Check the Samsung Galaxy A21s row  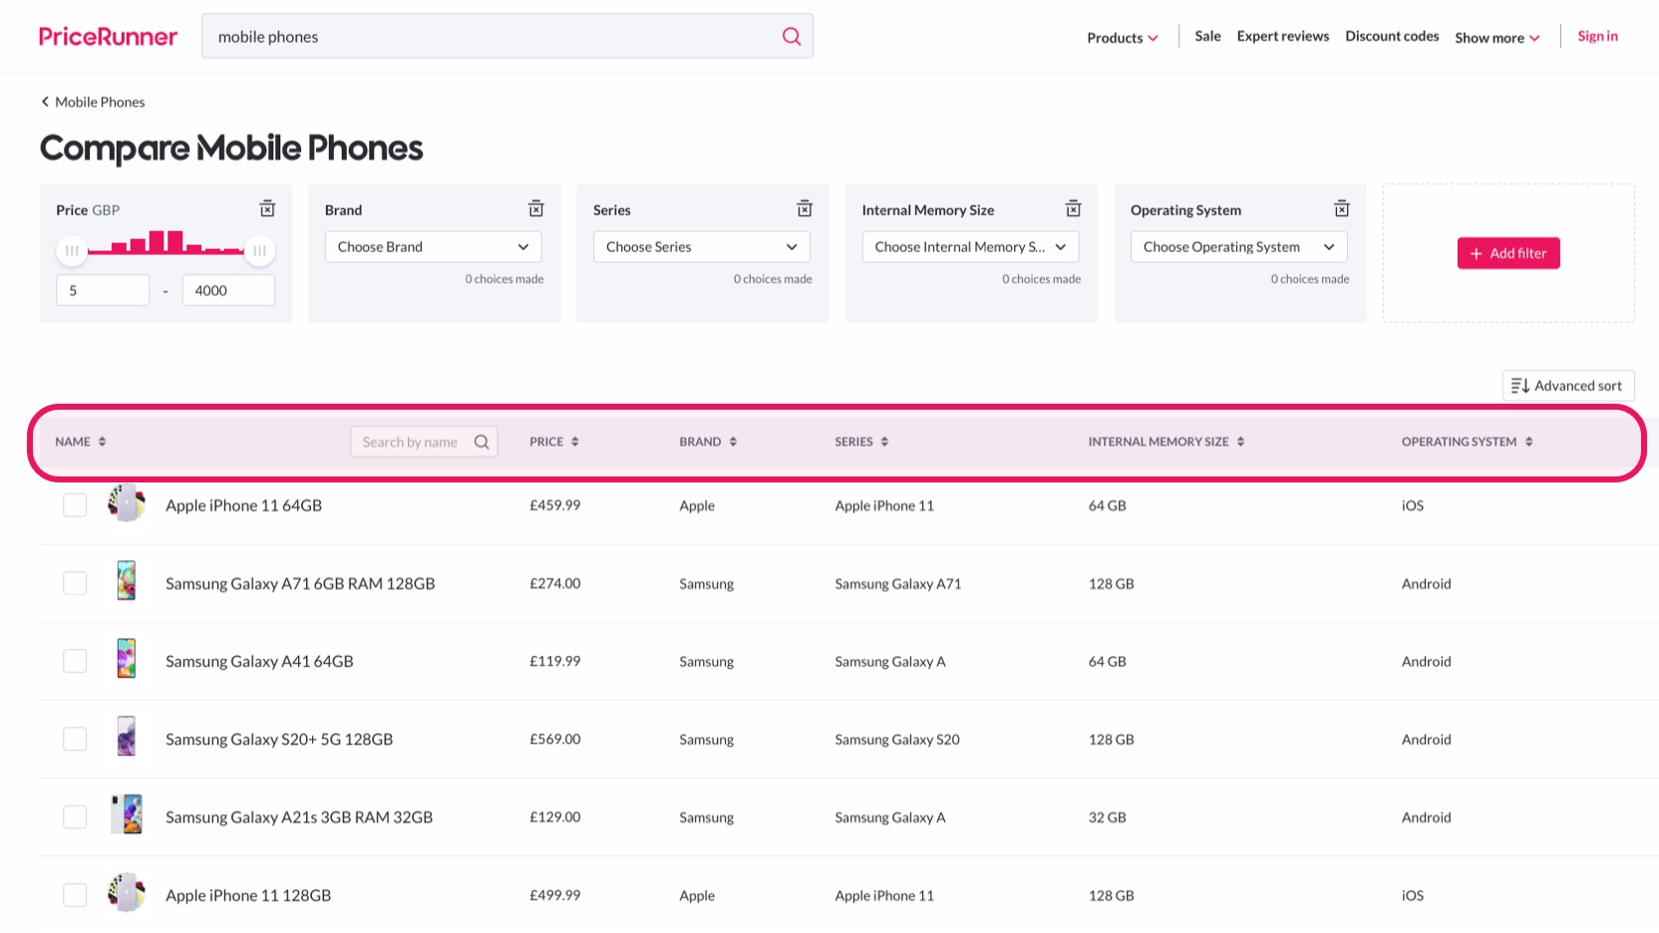[75, 817]
